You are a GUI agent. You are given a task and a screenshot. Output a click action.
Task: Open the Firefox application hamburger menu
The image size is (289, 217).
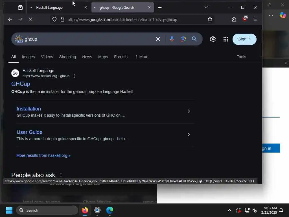[x=255, y=19]
